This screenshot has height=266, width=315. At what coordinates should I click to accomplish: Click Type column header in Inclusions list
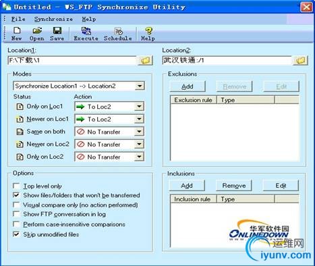pyautogui.click(x=246, y=199)
